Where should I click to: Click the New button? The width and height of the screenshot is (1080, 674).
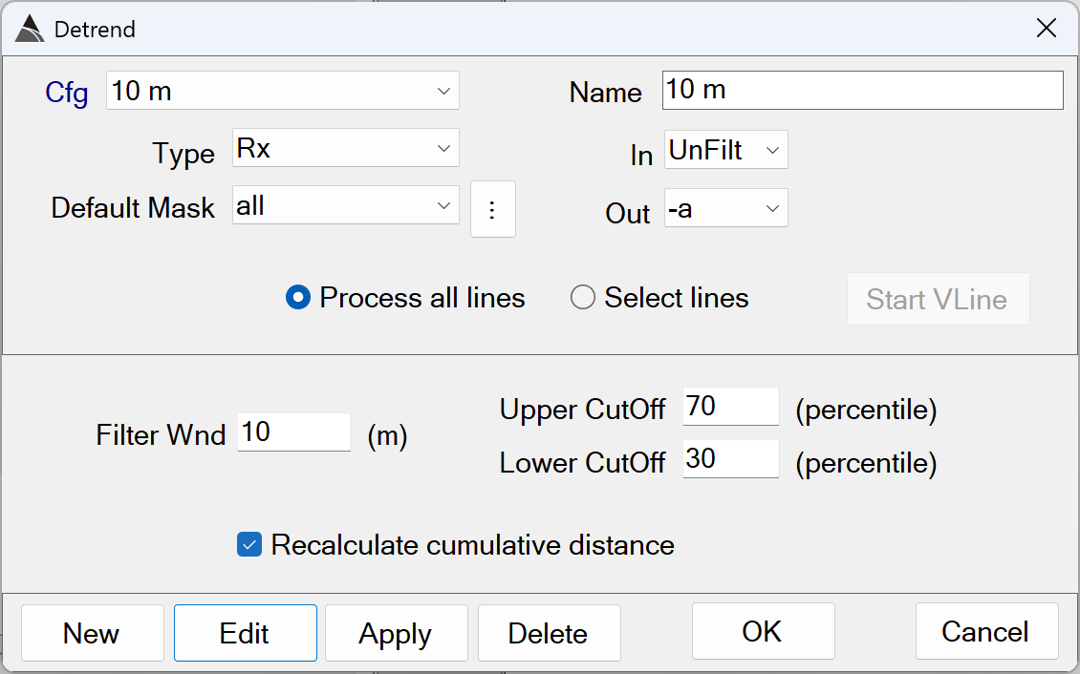[x=92, y=633]
